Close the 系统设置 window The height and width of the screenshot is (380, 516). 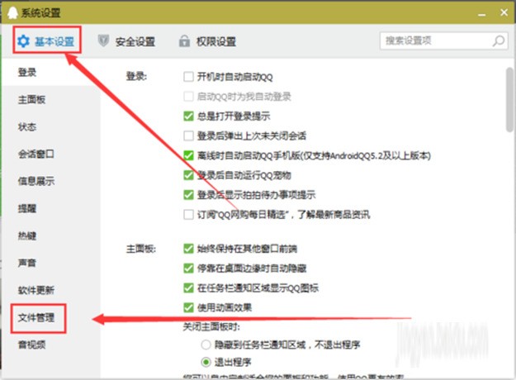504,12
